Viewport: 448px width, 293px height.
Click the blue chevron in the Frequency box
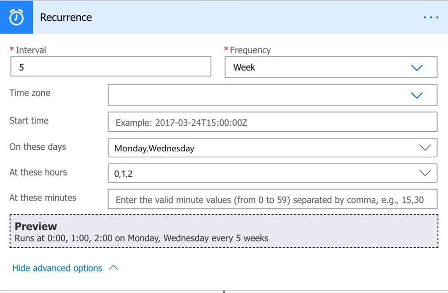417,68
